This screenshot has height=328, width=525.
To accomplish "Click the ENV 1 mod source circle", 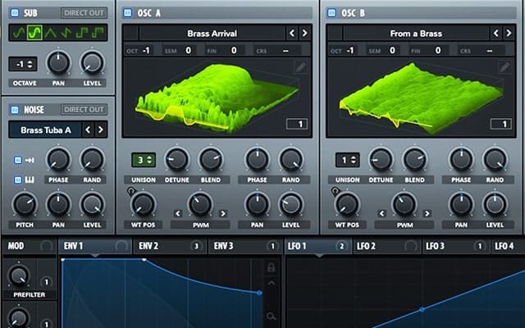I will point(121,246).
